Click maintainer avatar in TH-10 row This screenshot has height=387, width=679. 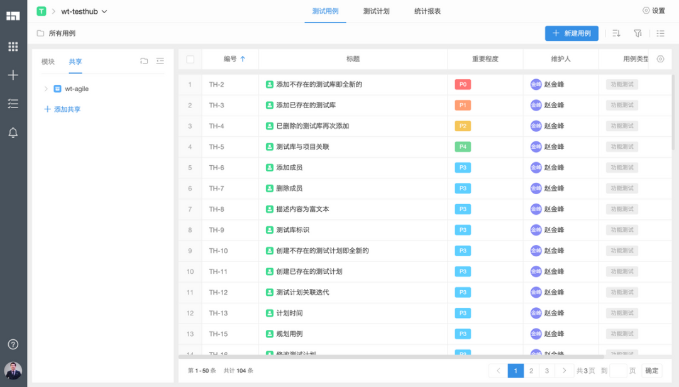[x=536, y=251]
